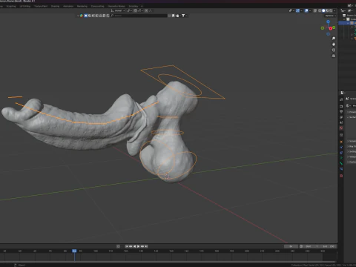Open the Output properties tab
Screen dimensions: 356x267
(341, 112)
